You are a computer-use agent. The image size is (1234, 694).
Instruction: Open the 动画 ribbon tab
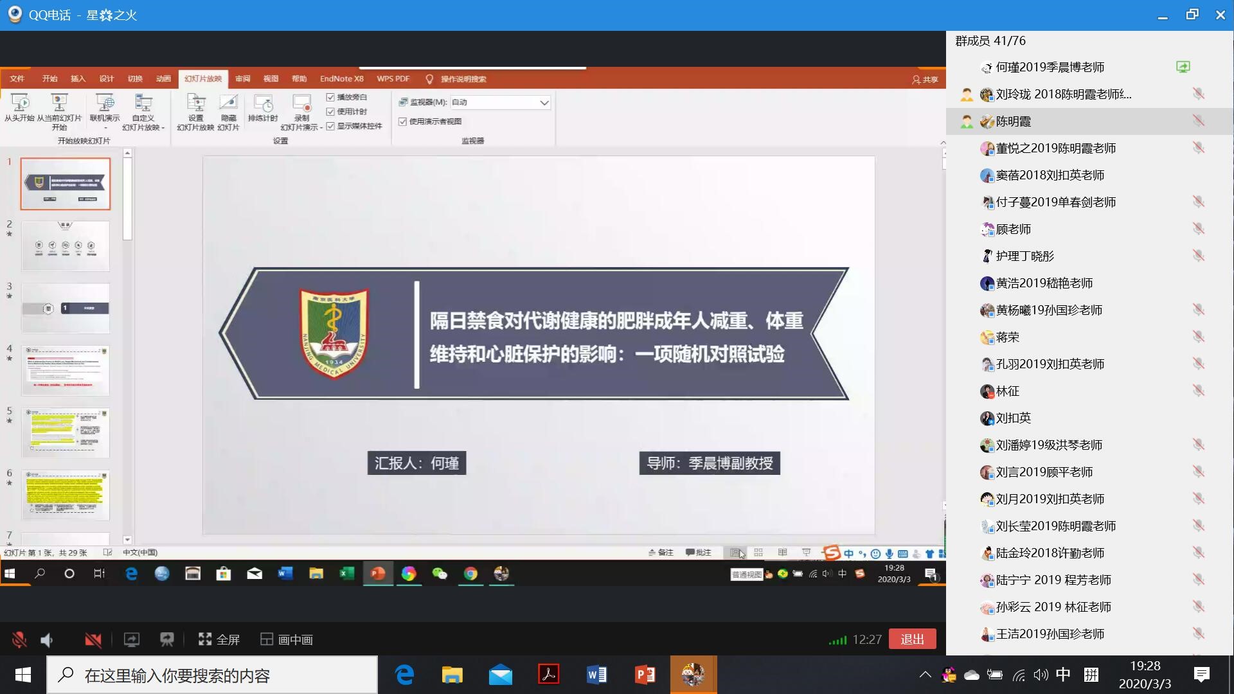(x=163, y=78)
